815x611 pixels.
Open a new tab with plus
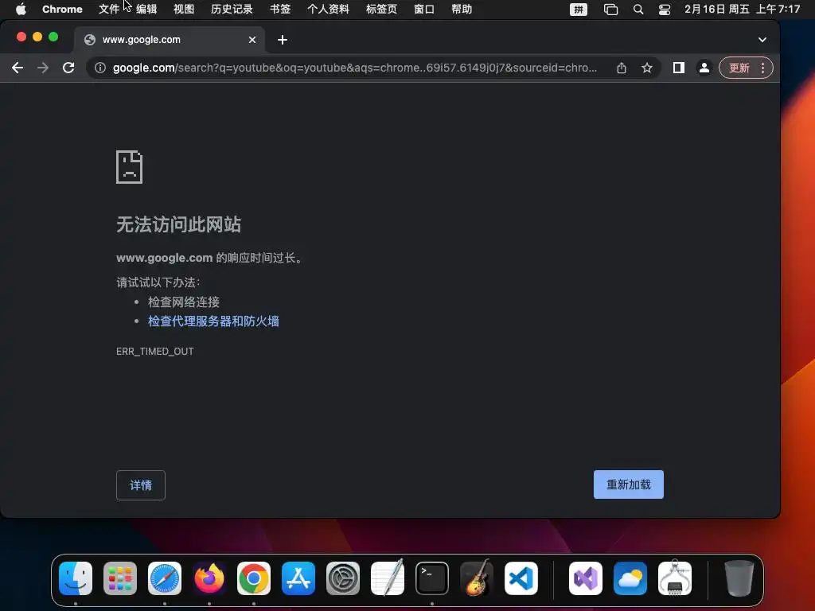[283, 40]
